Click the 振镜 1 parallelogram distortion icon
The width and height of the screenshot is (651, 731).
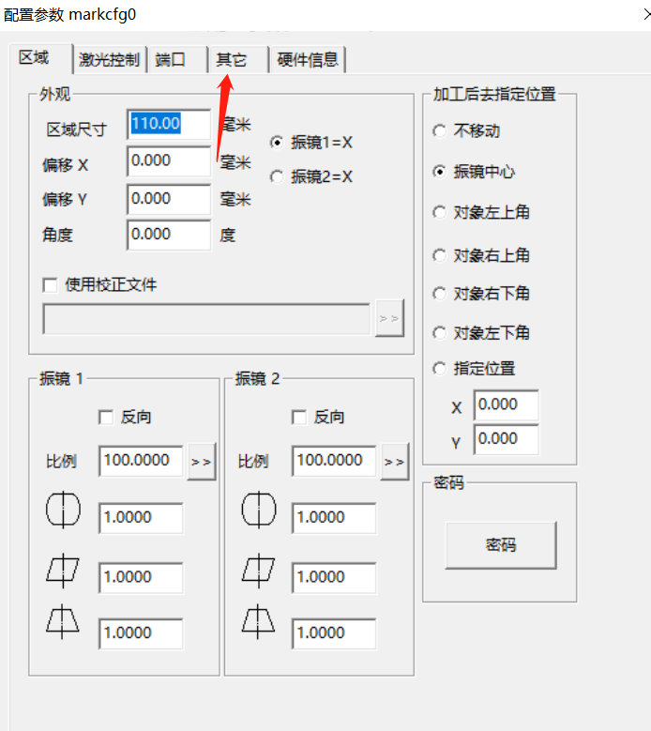pyautogui.click(x=63, y=571)
